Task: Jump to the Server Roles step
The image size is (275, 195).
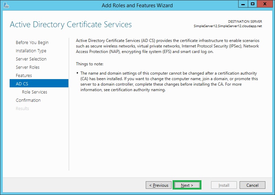Action: 27,67
